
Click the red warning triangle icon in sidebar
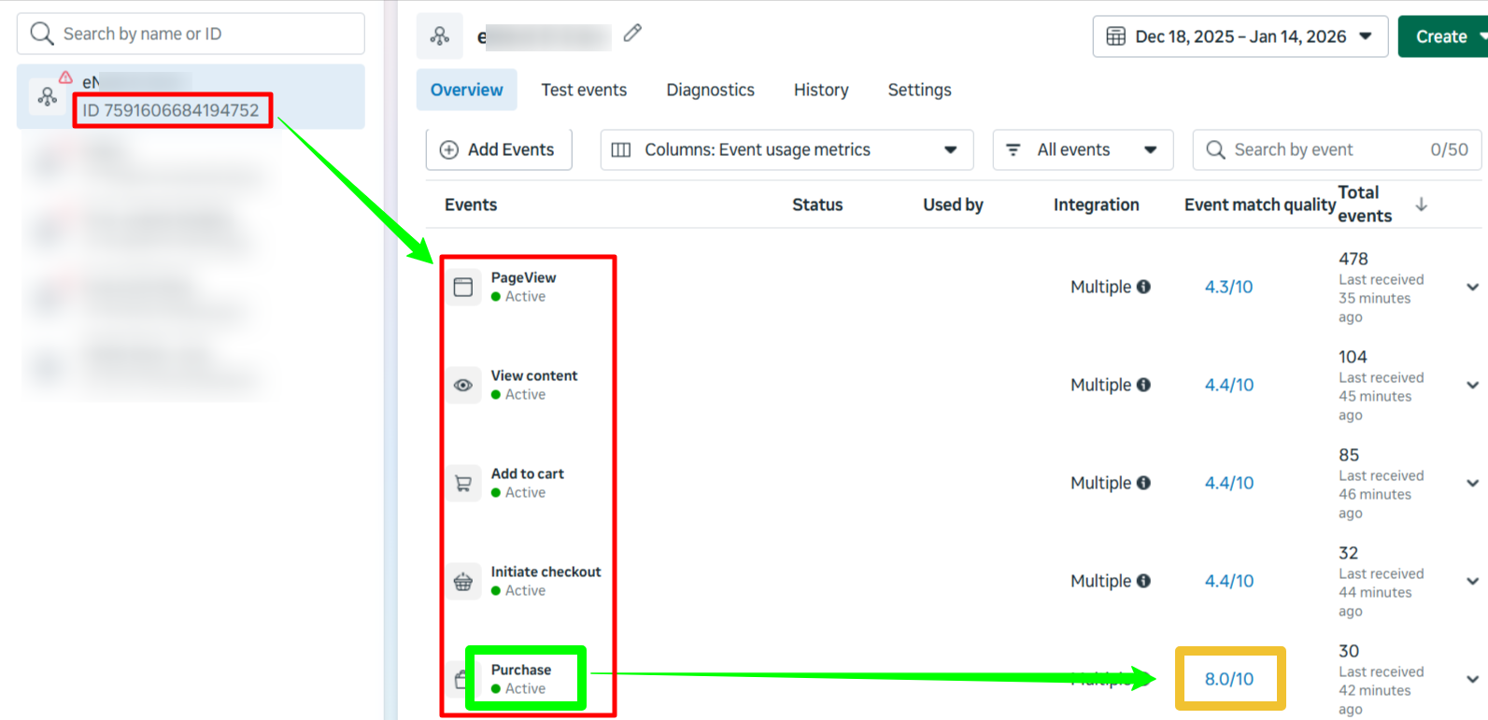point(65,78)
